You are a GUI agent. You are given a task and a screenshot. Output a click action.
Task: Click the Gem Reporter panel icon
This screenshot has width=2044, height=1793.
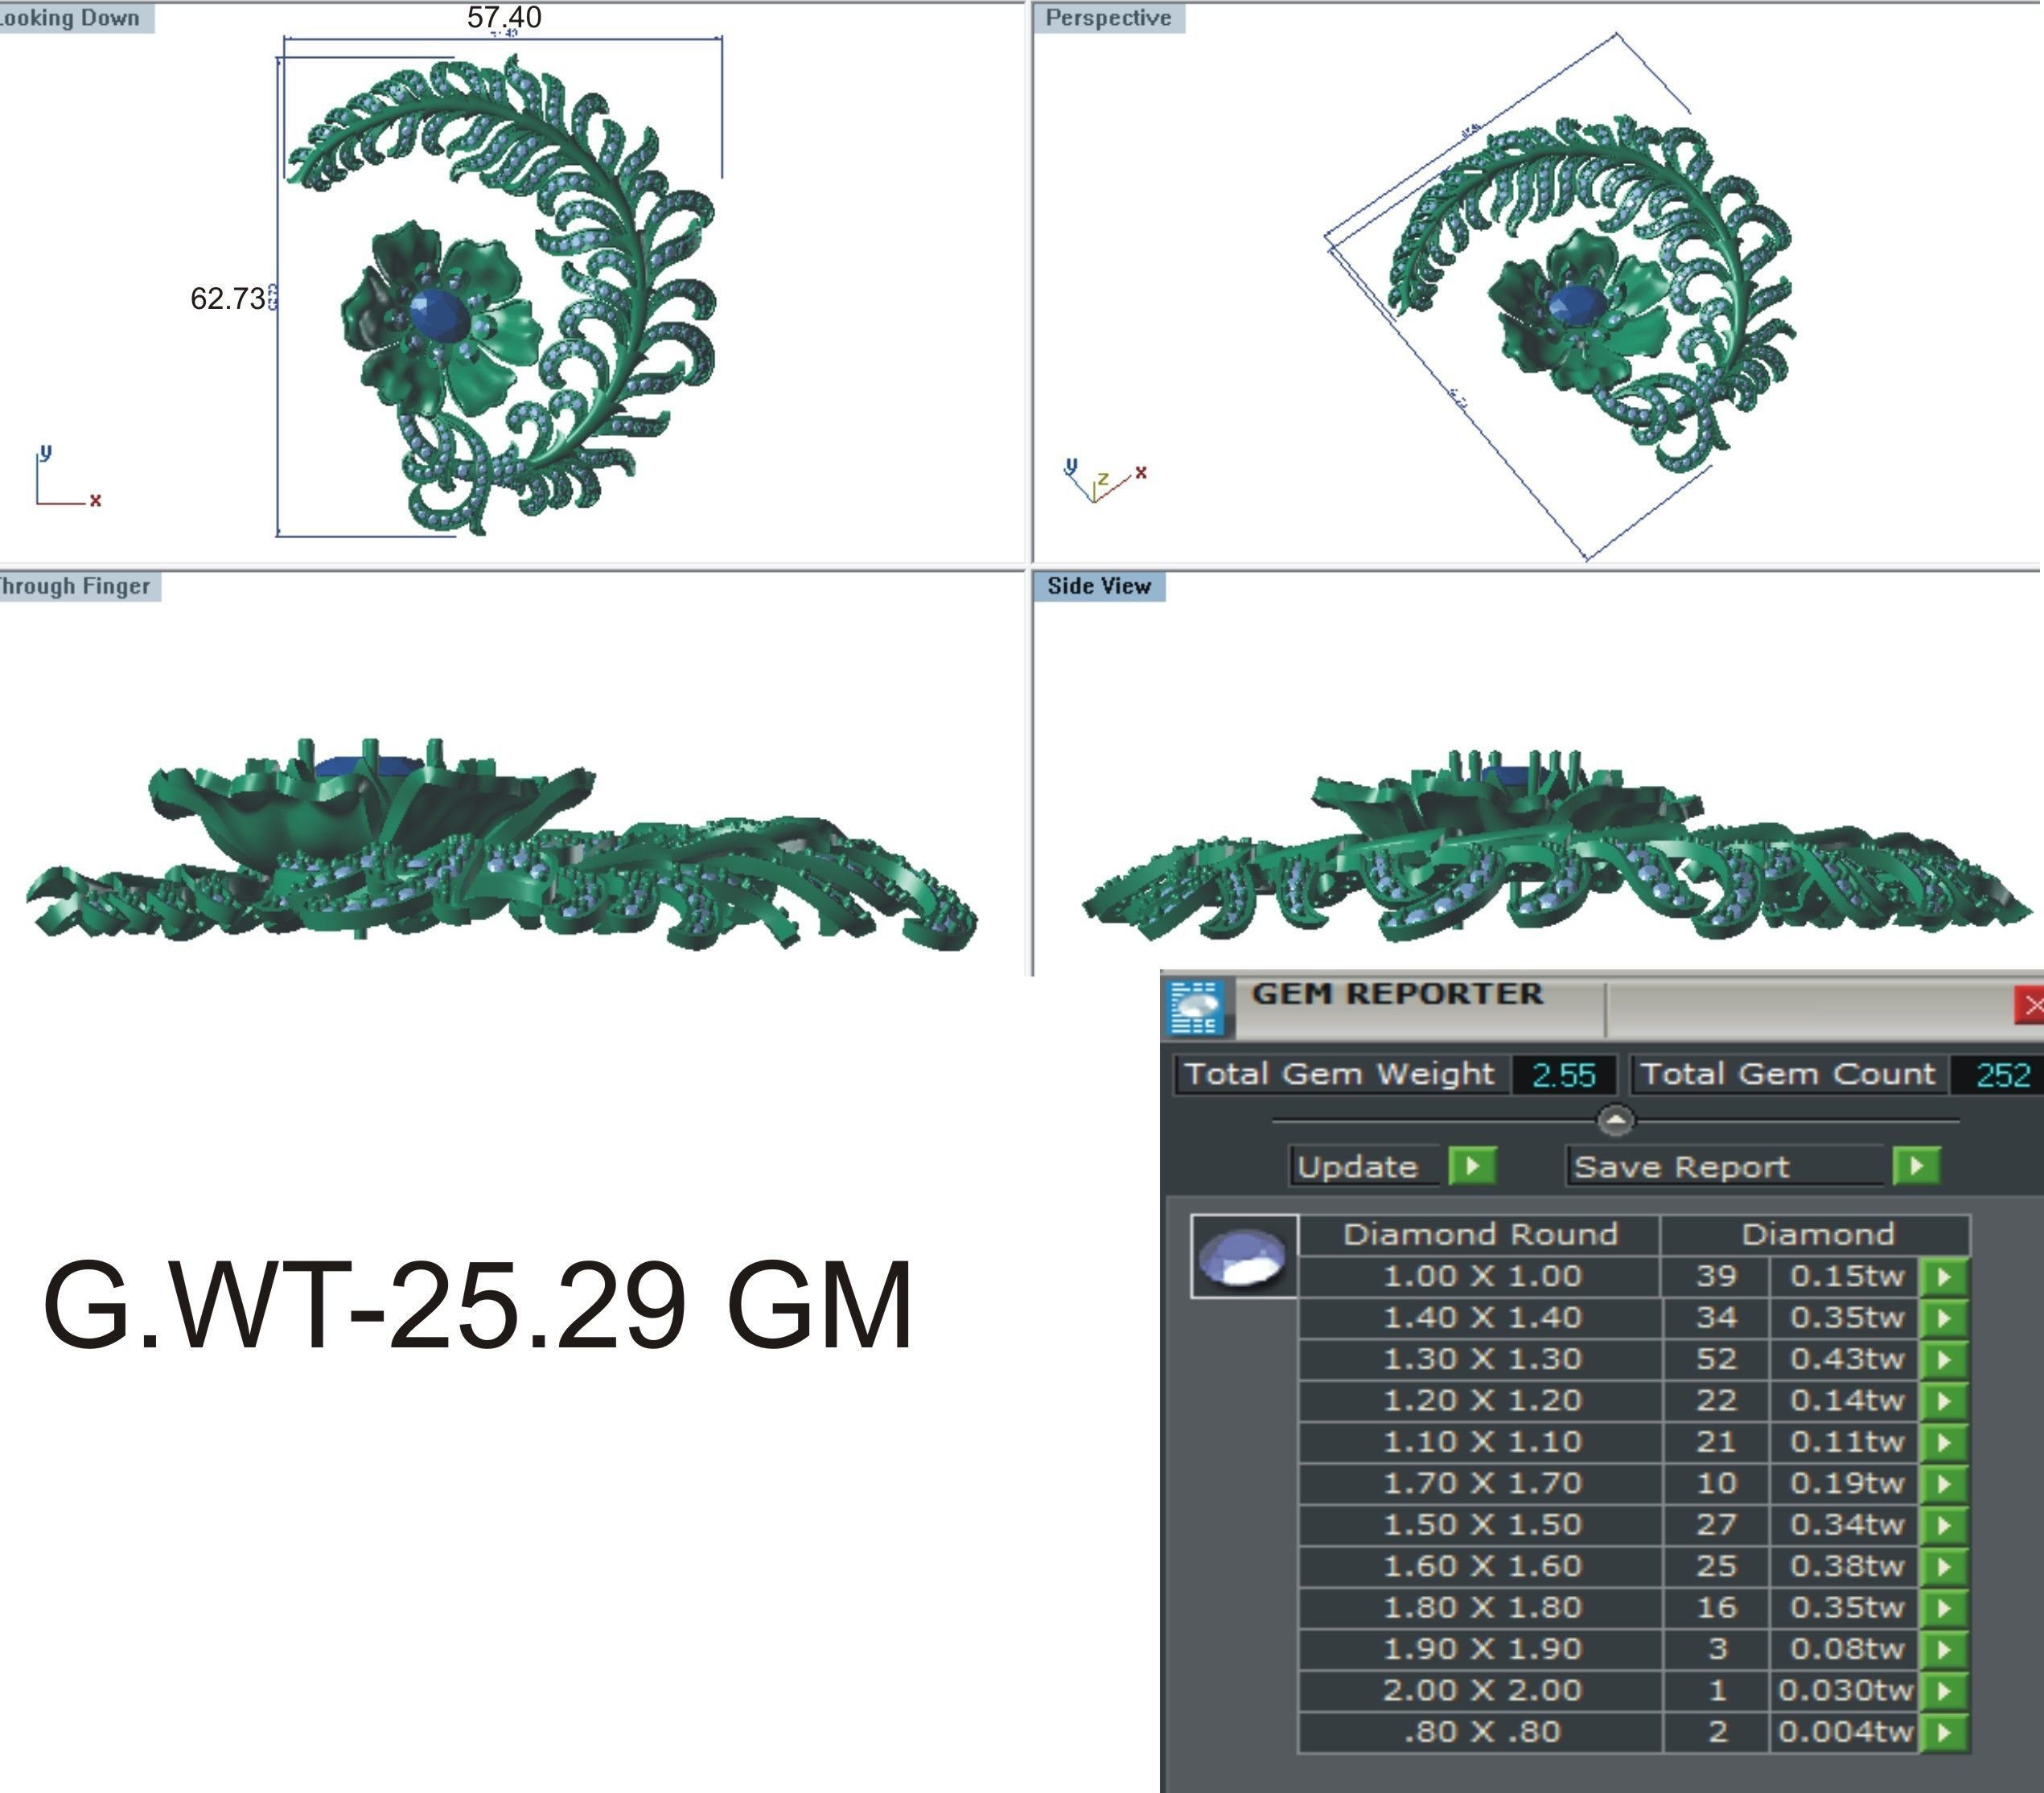click(1196, 1007)
